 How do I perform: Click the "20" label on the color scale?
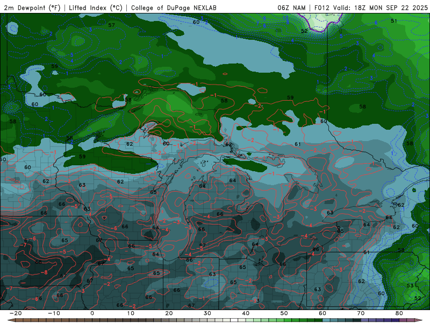point(169,313)
